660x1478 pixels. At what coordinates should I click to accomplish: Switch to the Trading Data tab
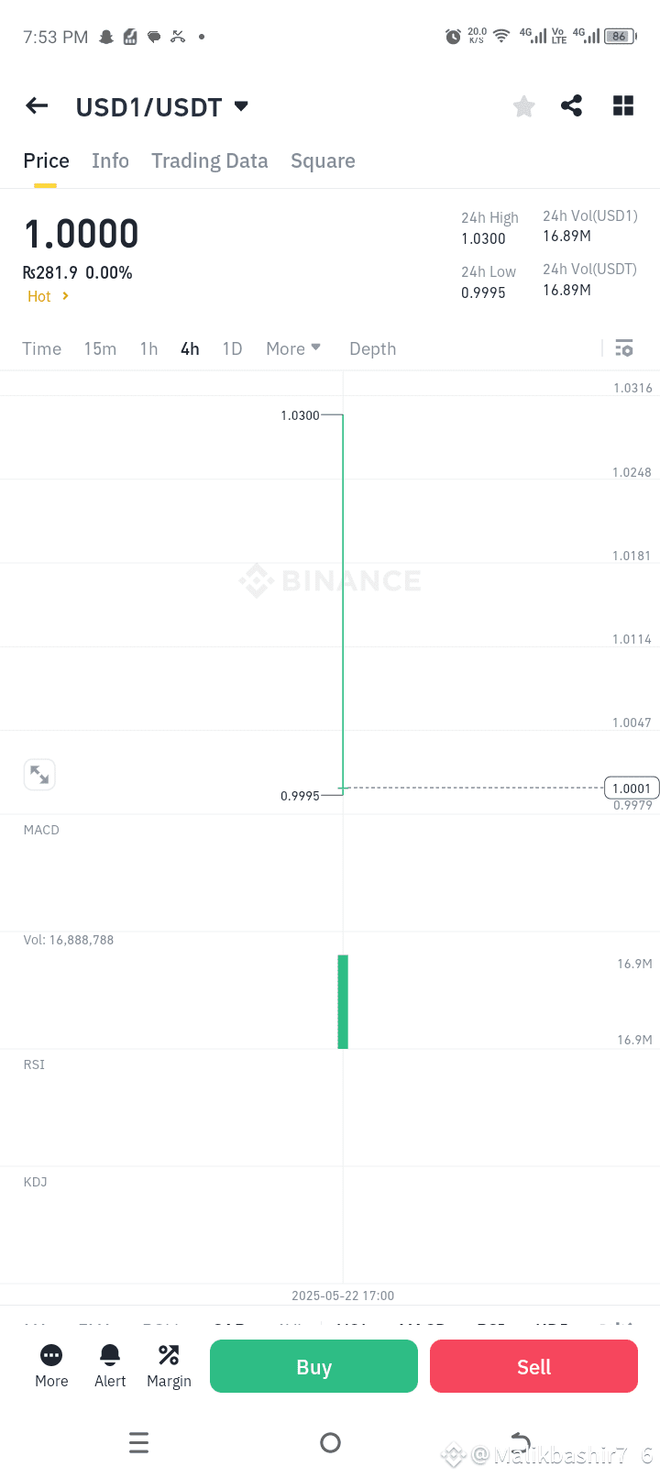point(210,160)
